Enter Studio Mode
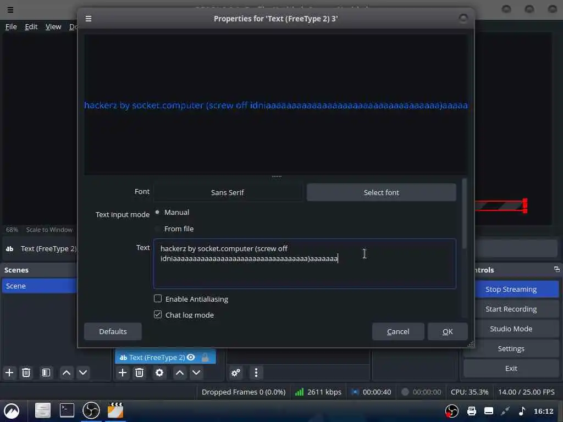 [x=511, y=329]
